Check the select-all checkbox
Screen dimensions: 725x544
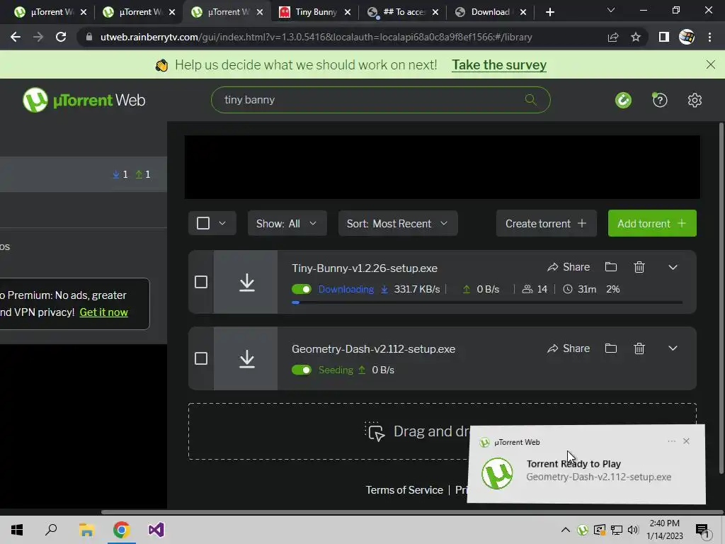pyautogui.click(x=203, y=223)
